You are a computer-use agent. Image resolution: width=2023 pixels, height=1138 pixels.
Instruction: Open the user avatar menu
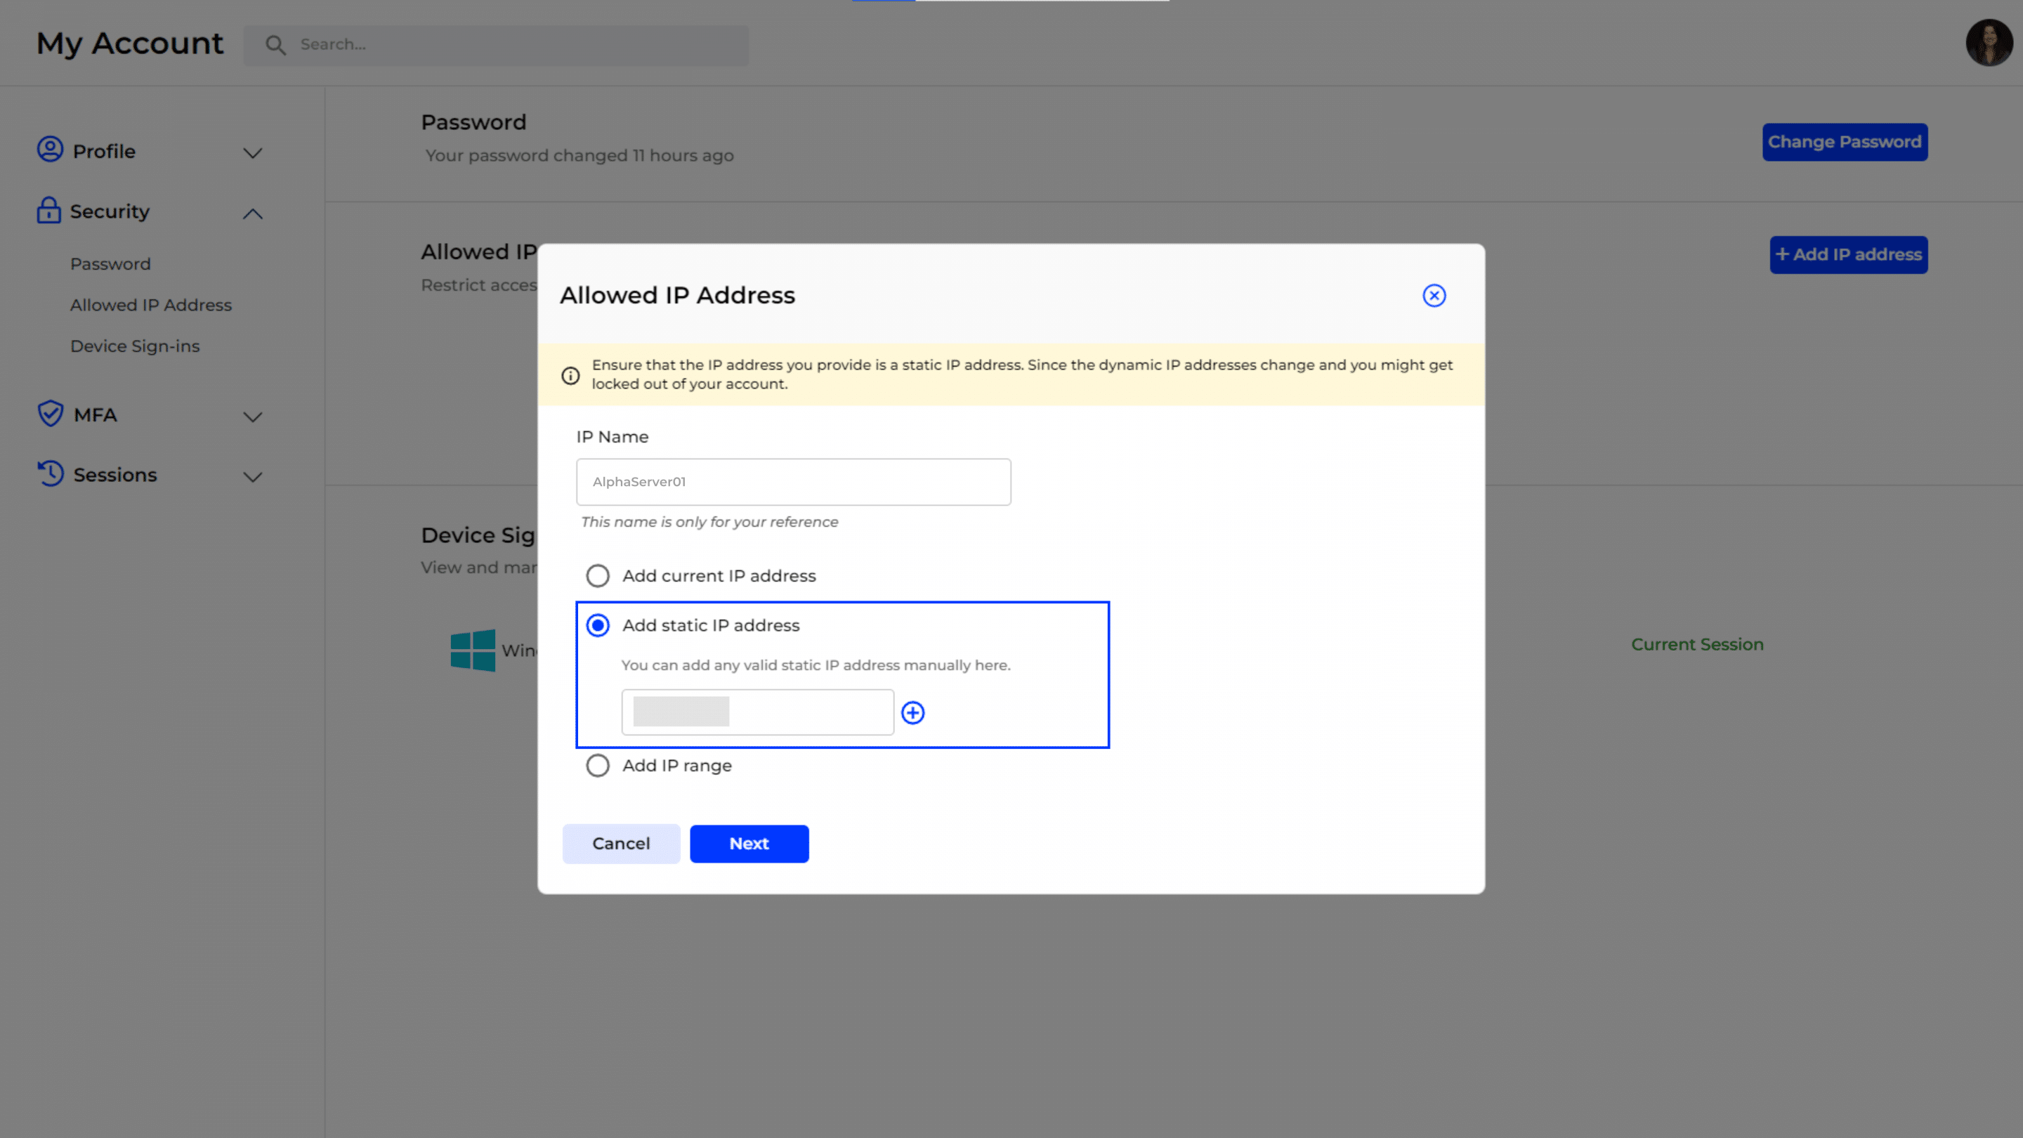pos(1989,42)
